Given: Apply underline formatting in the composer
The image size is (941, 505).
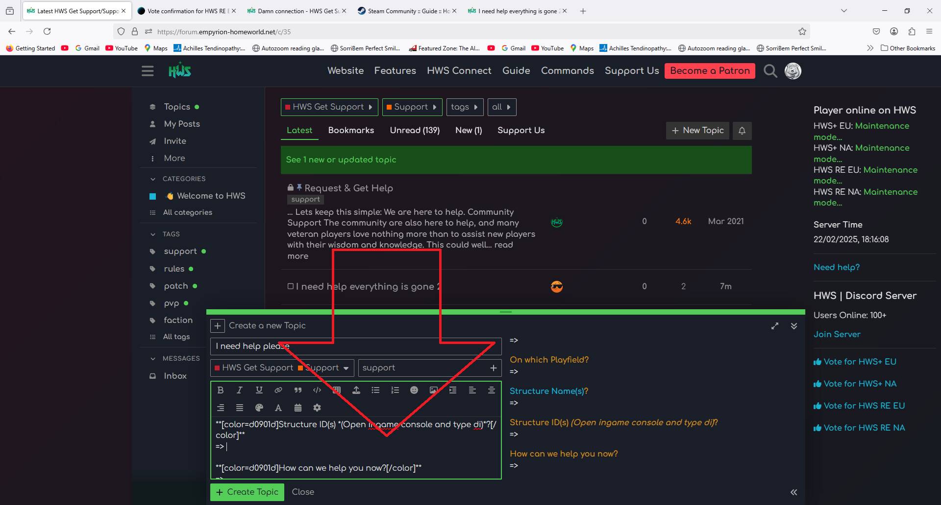Looking at the screenshot, I should tap(259, 390).
